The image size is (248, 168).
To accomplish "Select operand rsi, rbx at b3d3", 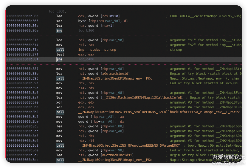I will [86, 136].
